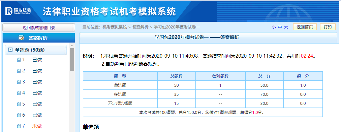
Task: Select the 答案解析 panel header
Action: [39, 38]
